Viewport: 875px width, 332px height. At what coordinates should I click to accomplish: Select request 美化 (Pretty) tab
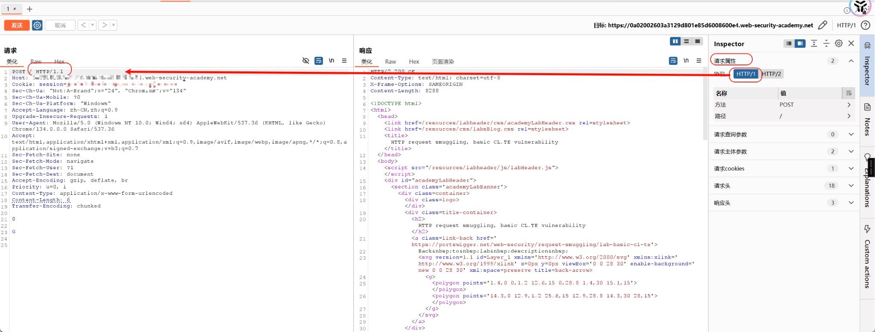click(12, 62)
